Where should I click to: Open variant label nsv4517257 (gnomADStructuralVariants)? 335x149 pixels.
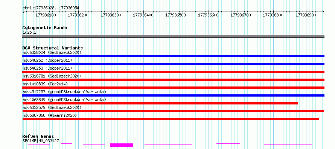[64, 92]
